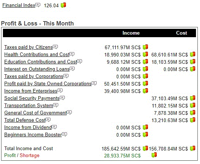Click the chart icon in Profit / Shortage row
Viewport: 200px width, 164px height.
pos(154,155)
